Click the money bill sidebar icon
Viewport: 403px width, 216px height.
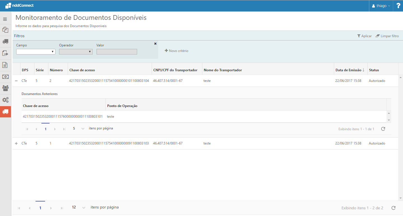[5, 77]
